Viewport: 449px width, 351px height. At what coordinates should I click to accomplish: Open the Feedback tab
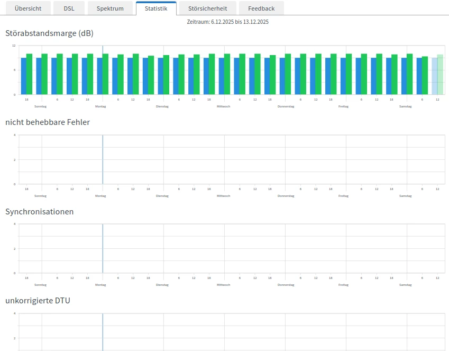pyautogui.click(x=261, y=8)
